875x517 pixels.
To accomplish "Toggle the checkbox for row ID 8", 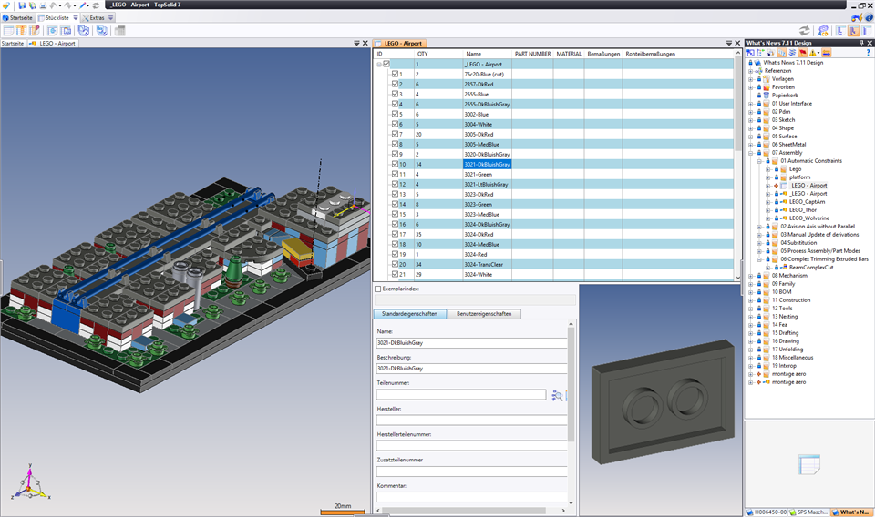I will point(395,145).
